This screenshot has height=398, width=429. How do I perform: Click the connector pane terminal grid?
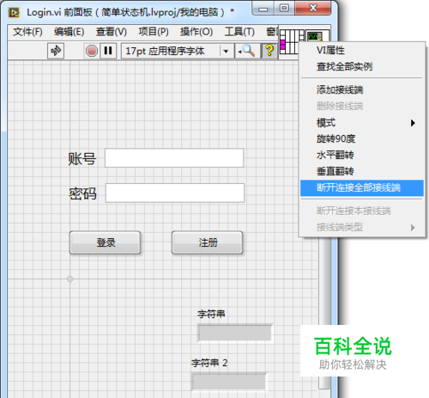289,41
